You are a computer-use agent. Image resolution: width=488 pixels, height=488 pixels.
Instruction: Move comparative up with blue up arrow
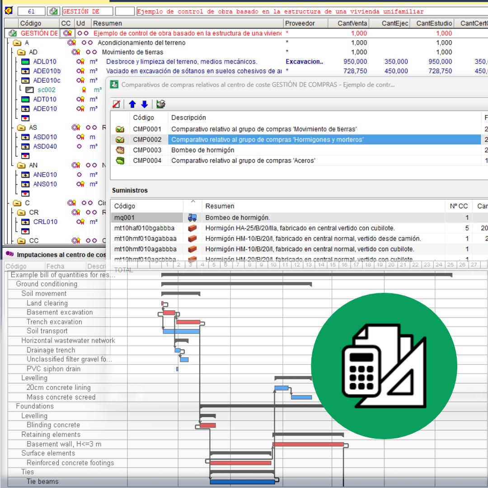coord(132,104)
